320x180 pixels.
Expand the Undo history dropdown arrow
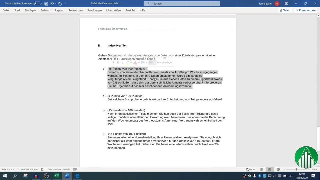pos(55,4)
